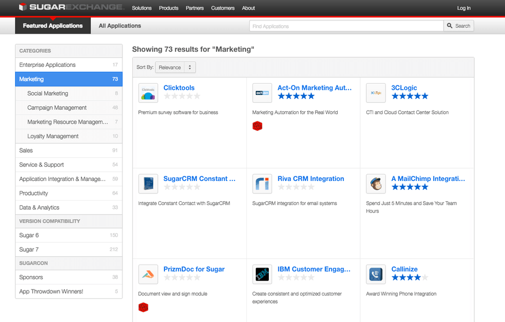The image size is (505, 322).
Task: Select the Service & Support category
Action: (69, 165)
